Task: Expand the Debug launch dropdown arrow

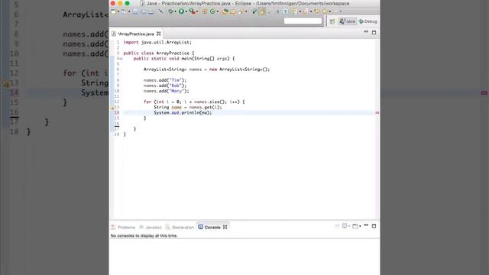Action: click(x=175, y=11)
